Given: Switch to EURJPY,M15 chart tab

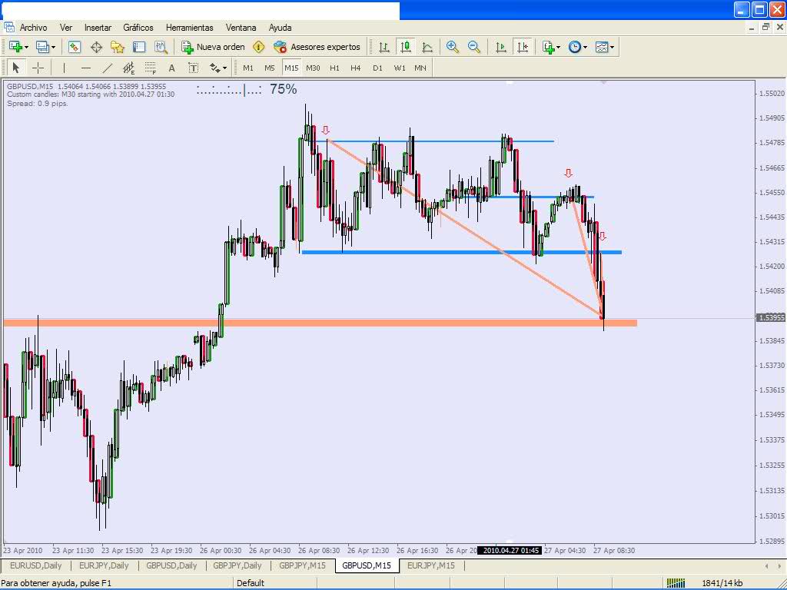Looking at the screenshot, I should point(430,565).
